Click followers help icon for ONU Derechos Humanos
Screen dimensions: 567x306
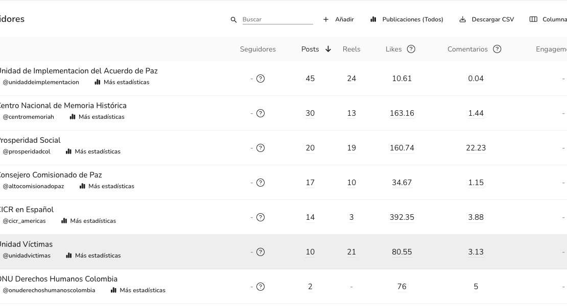click(261, 287)
